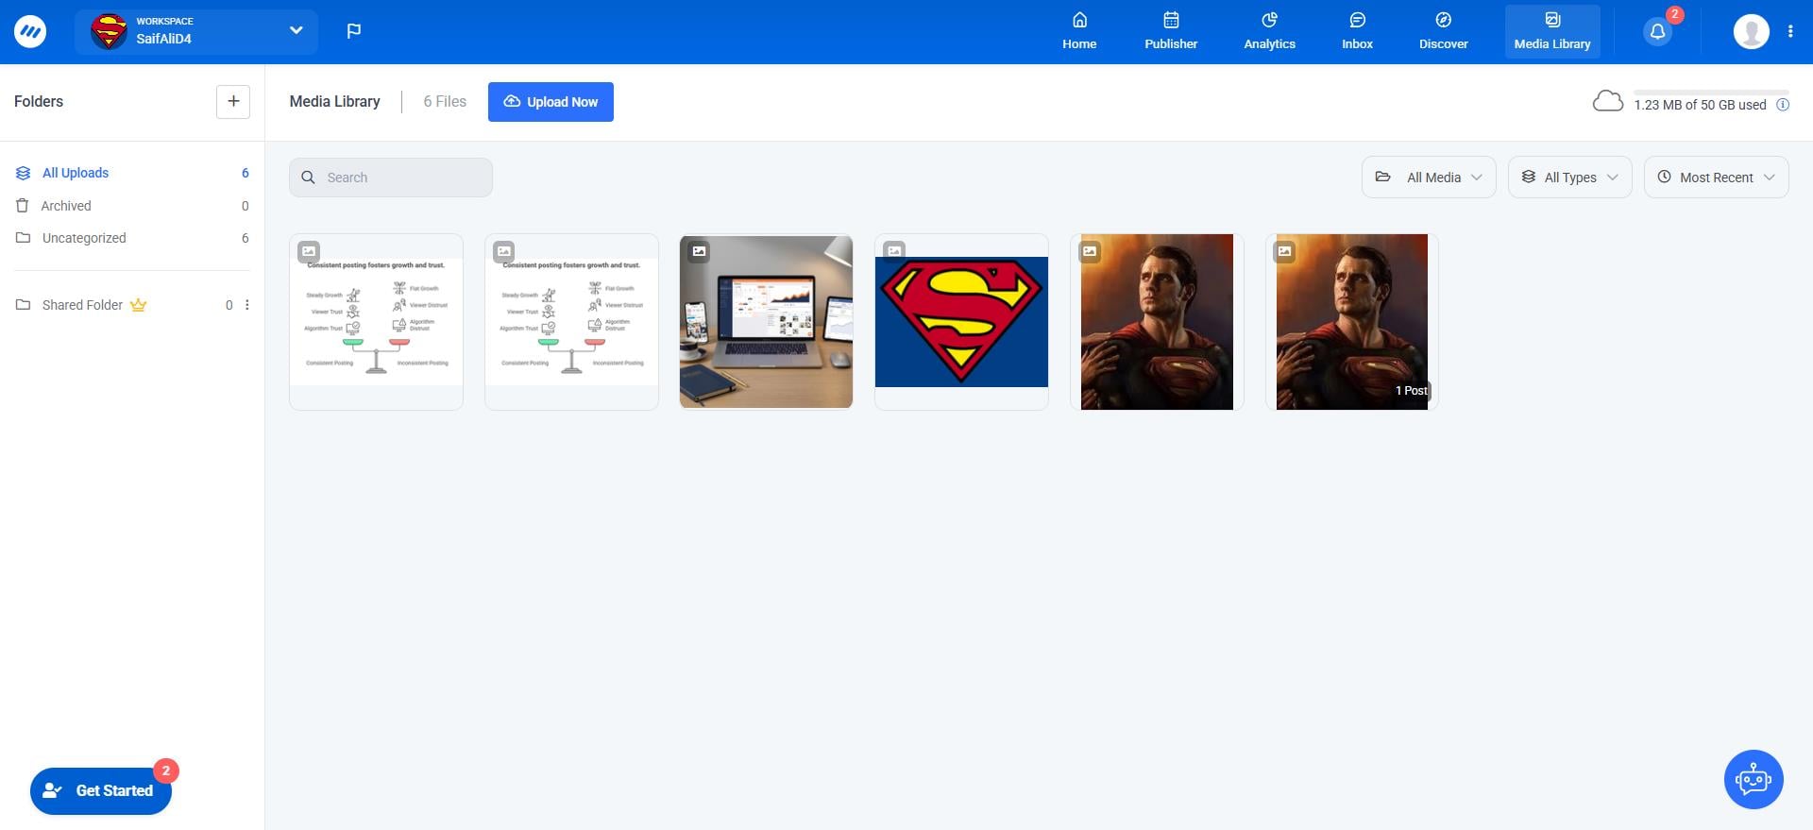Open the Discover tab
Screen dimensions: 1813x830
pos(1443,31)
